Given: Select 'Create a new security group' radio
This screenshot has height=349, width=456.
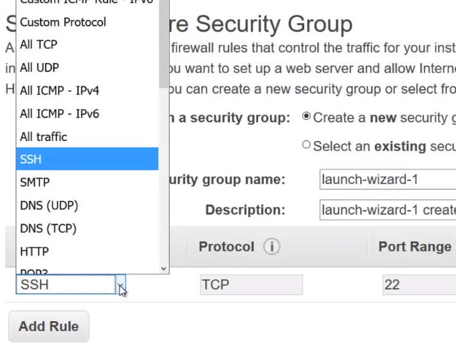Looking at the screenshot, I should (306, 117).
